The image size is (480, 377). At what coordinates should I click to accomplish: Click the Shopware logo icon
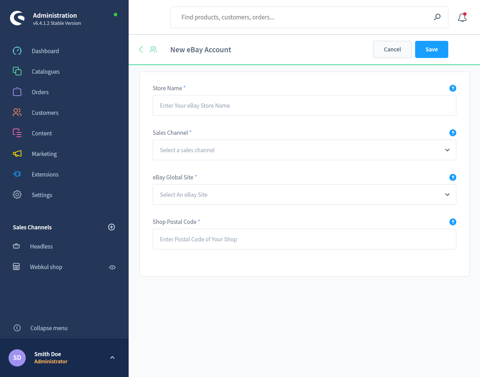17,18
